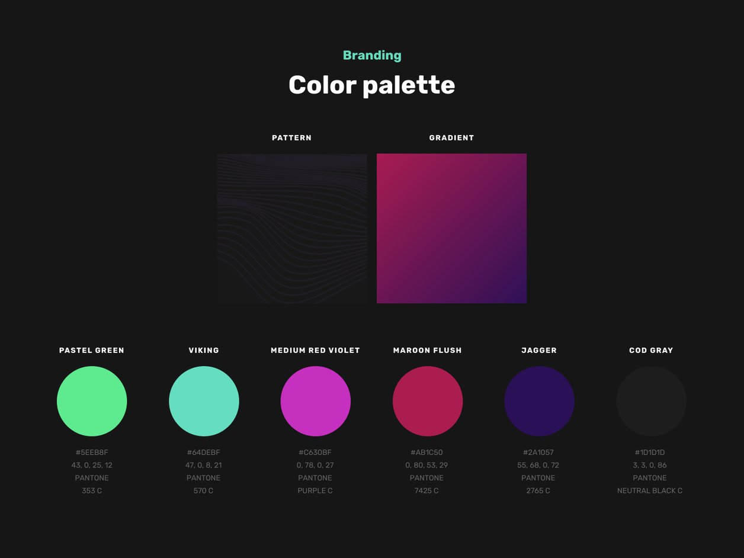Click hex code #AB1C50 text
This screenshot has height=558, width=744.
point(426,453)
